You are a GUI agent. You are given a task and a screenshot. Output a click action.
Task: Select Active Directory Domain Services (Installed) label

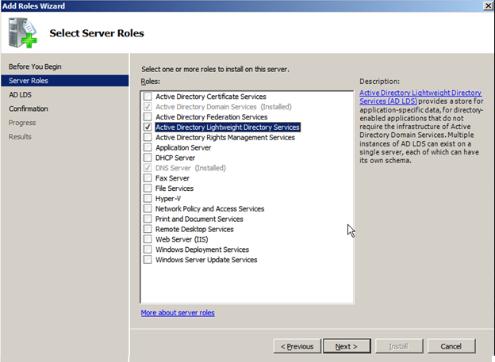[x=224, y=107]
